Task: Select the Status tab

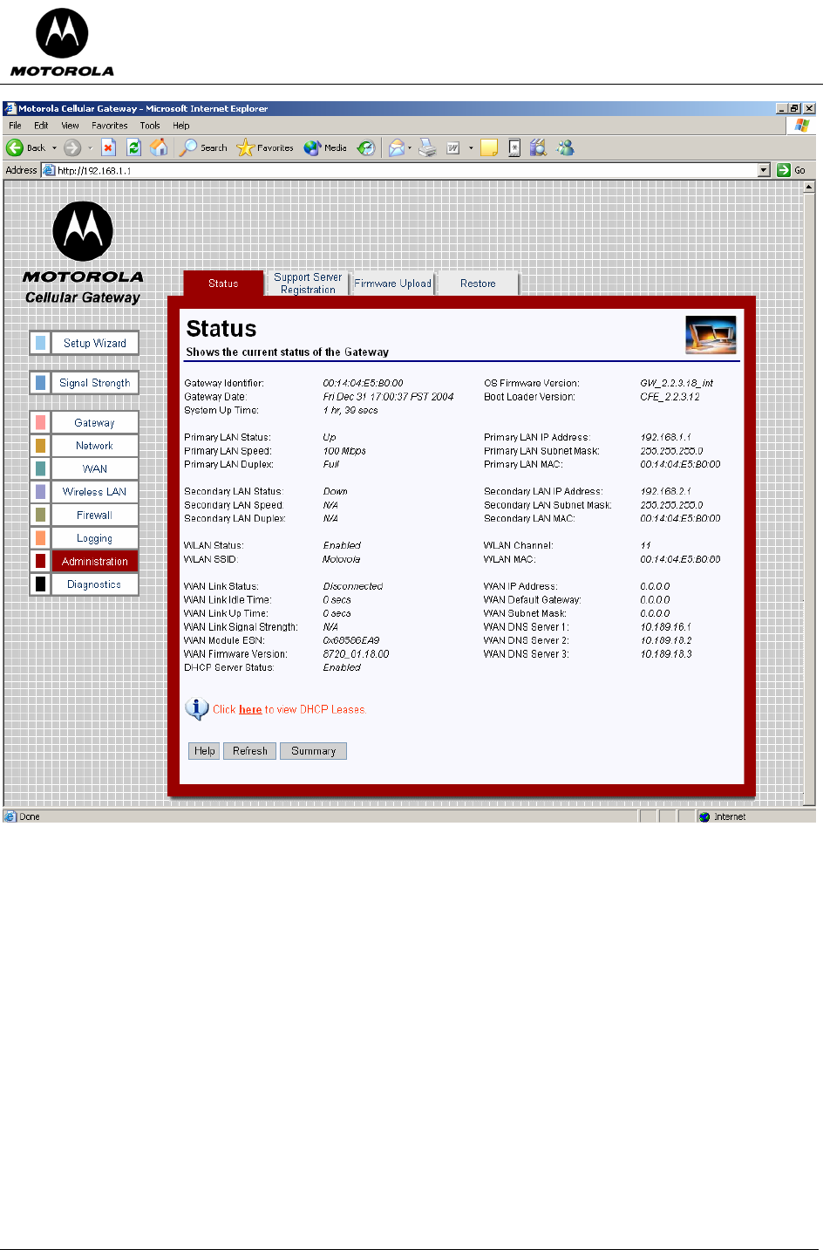Action: 223,283
